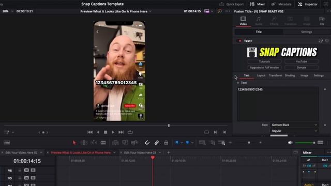Viewport: 331px width, 186px height.
Task: Open the Transform tab in Text+
Action: 275,75
